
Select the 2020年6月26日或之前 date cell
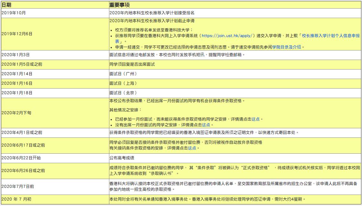coord(20,170)
